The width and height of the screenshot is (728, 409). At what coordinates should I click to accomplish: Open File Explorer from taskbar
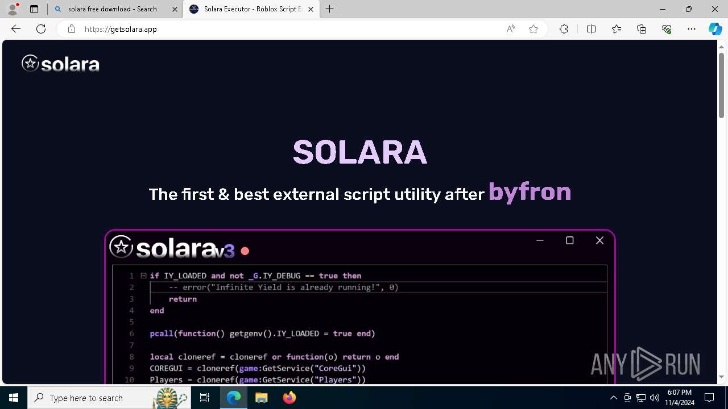(x=262, y=398)
